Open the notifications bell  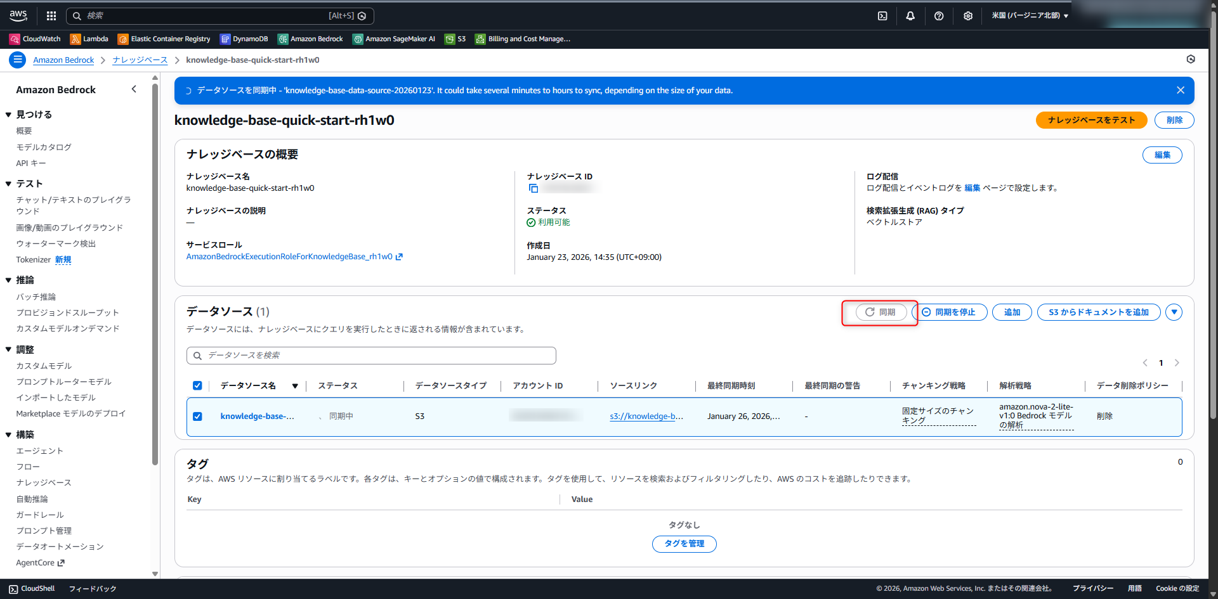[910, 16]
